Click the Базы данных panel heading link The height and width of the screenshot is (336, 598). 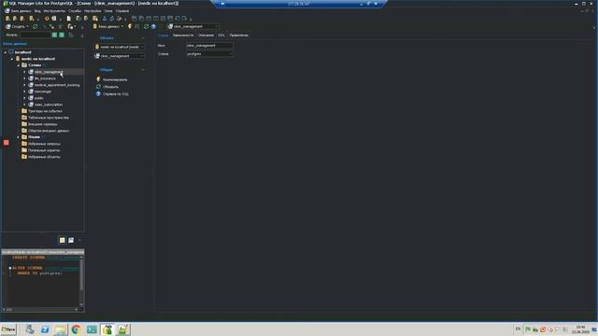pos(15,44)
